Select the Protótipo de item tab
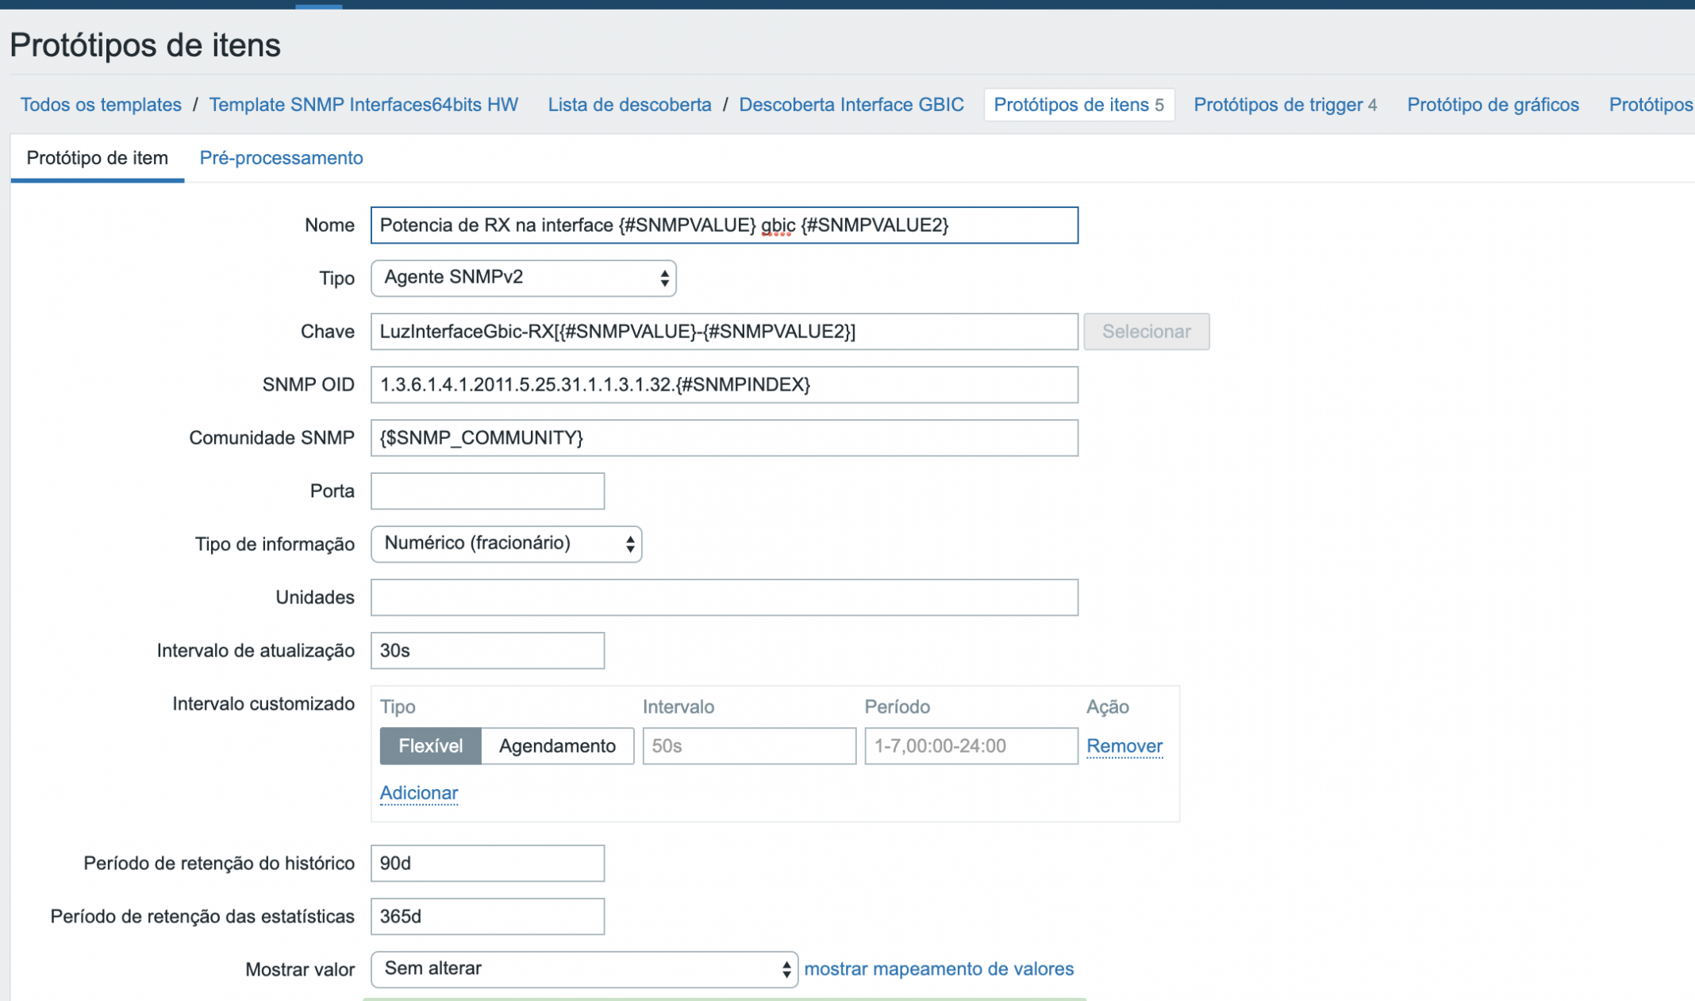Viewport: 1695px width, 1001px height. tap(97, 158)
